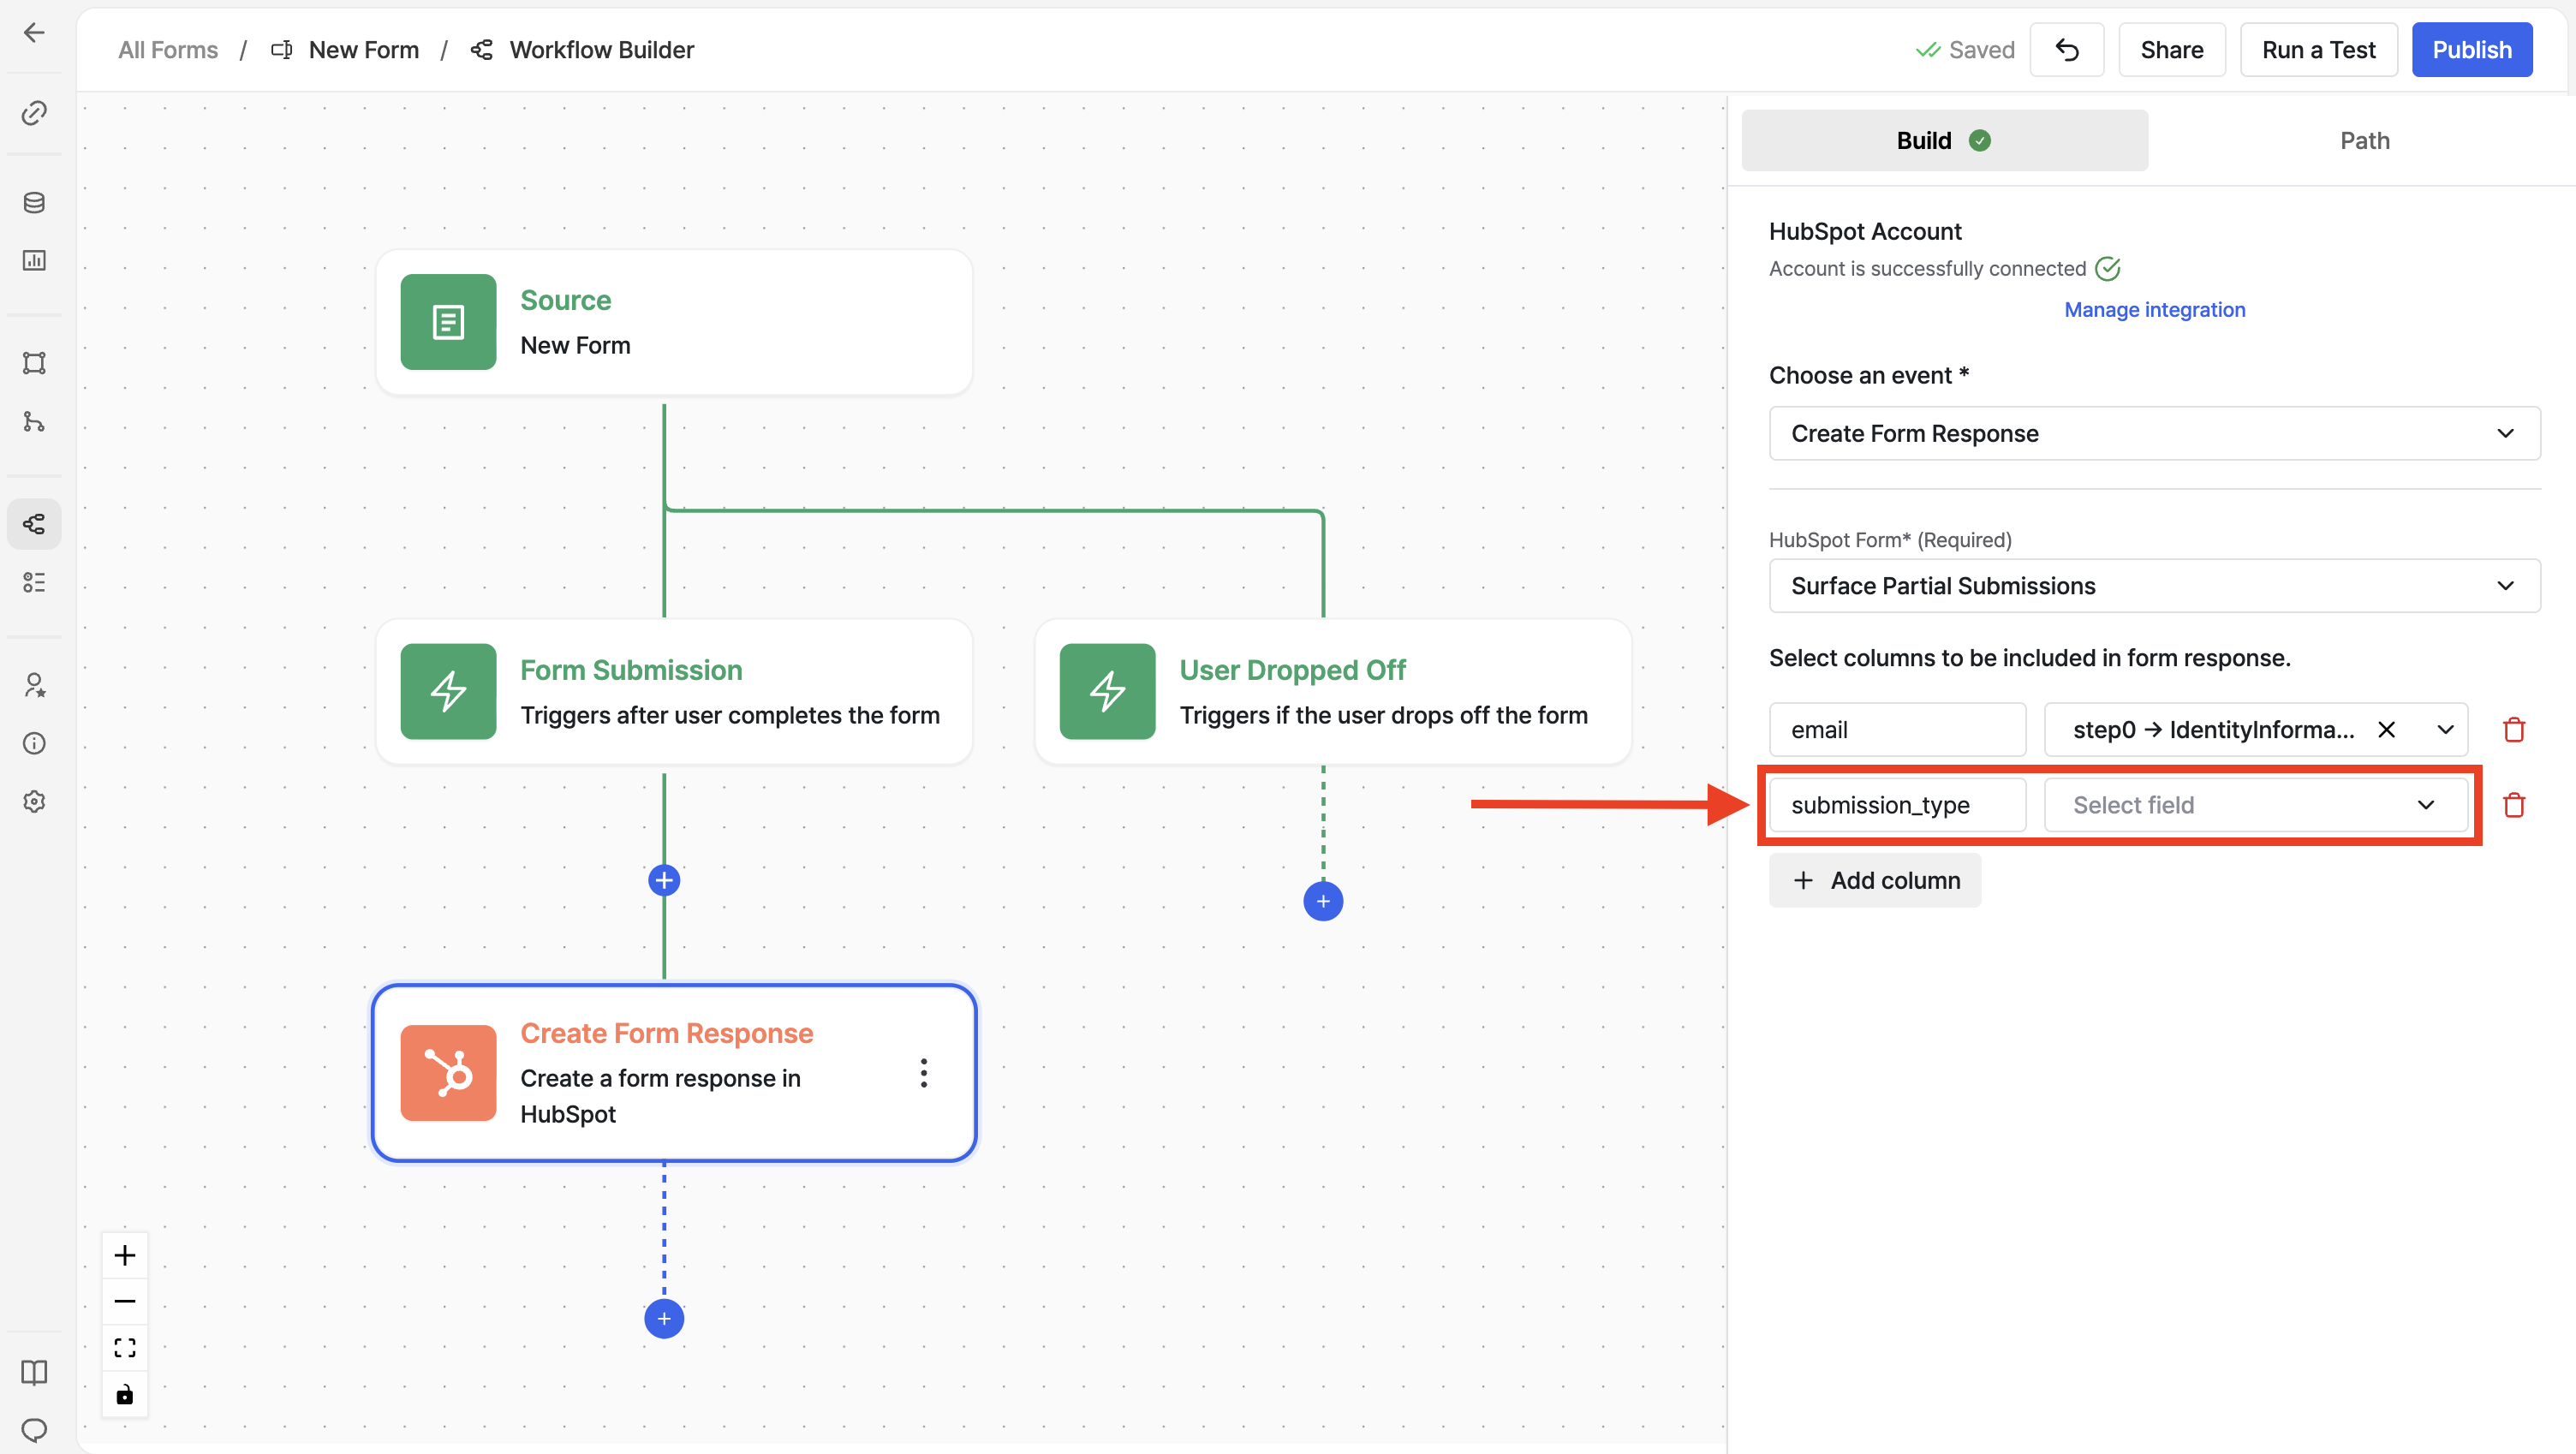
Task: Open the Manage integration link
Action: tap(2154, 310)
